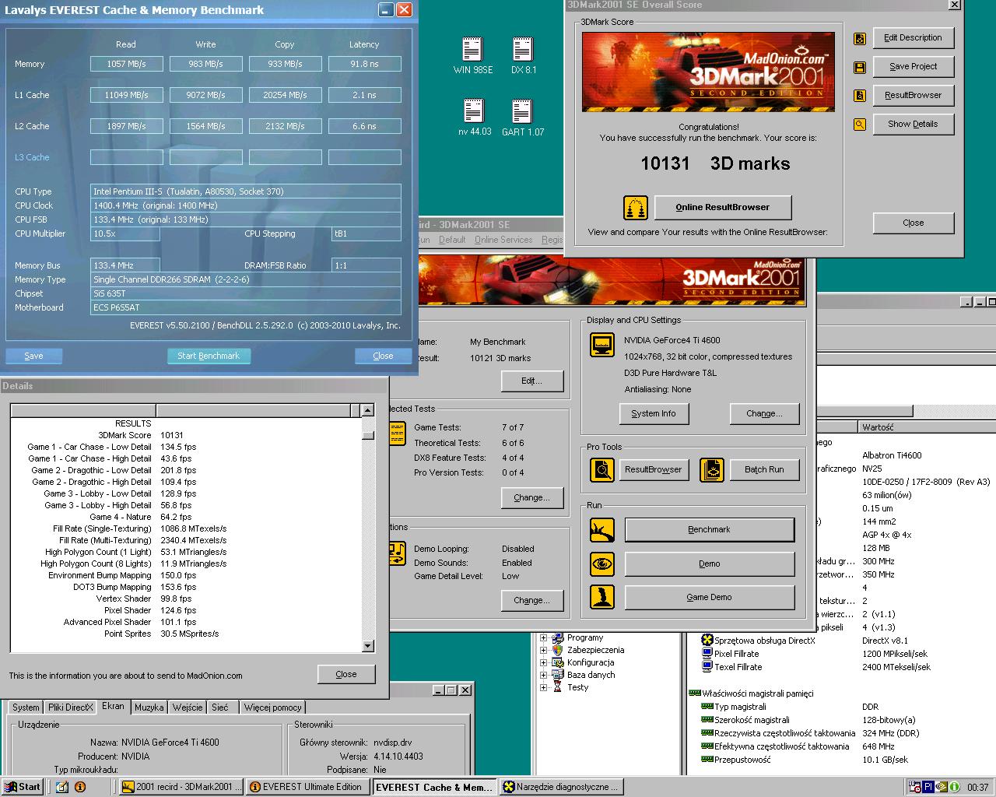The height and width of the screenshot is (797, 996).
Task: Click the System Info button
Action: [654, 413]
